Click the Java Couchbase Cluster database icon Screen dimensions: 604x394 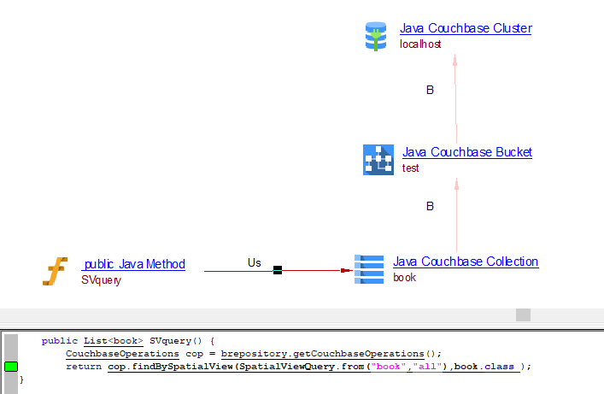click(x=376, y=37)
